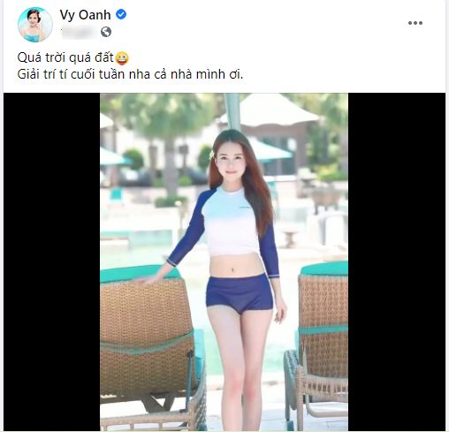
Task: Open Vy Oanh's round profile picture
Action: (35, 25)
